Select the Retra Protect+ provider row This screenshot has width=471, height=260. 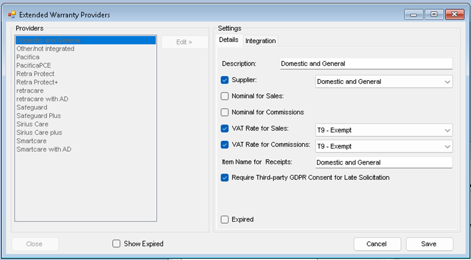point(86,82)
